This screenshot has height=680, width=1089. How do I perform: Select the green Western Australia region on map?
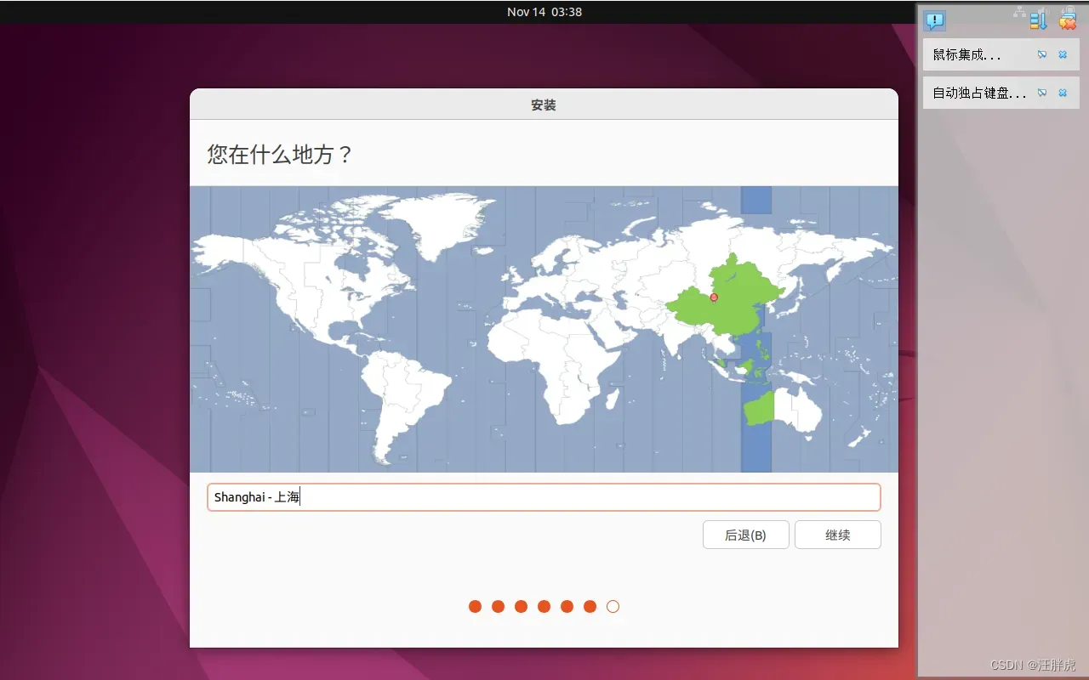(x=761, y=410)
